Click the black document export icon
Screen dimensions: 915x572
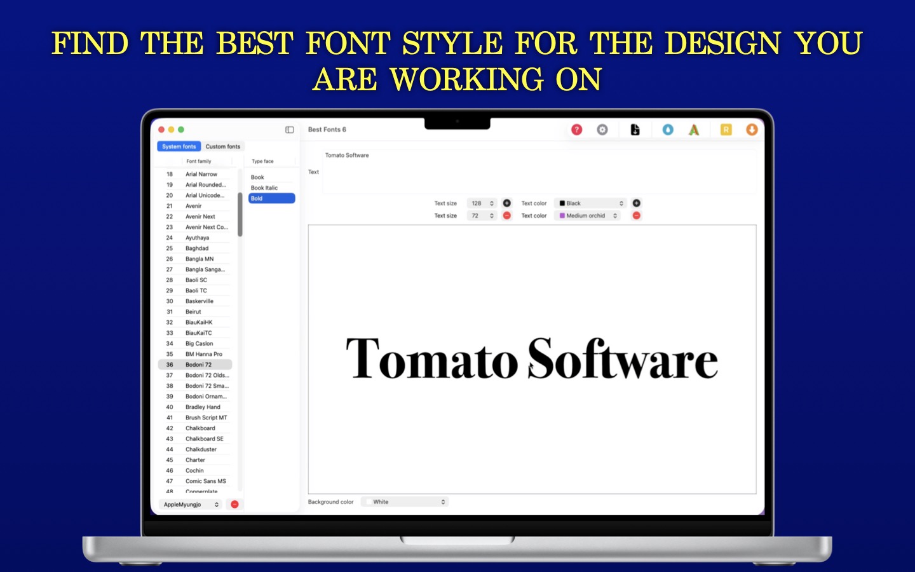635,130
